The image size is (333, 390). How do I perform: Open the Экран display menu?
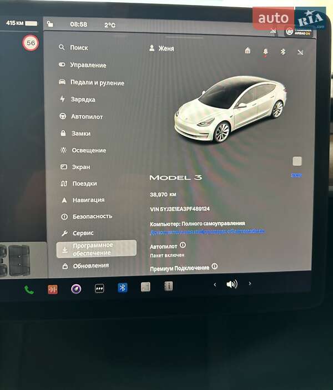(x=75, y=167)
